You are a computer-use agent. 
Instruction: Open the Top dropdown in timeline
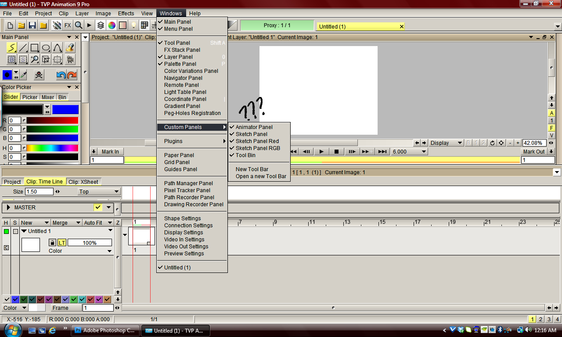[x=99, y=192]
